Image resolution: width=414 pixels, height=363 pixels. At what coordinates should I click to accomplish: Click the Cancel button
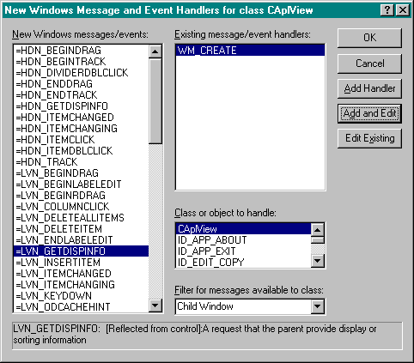pyautogui.click(x=369, y=64)
